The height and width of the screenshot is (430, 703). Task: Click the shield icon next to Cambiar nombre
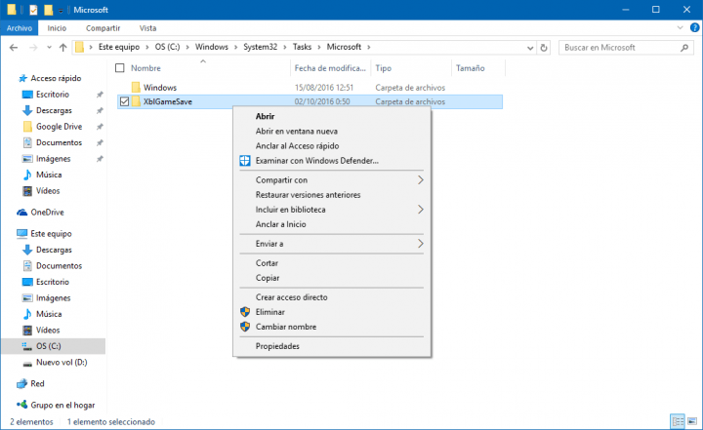click(x=245, y=327)
